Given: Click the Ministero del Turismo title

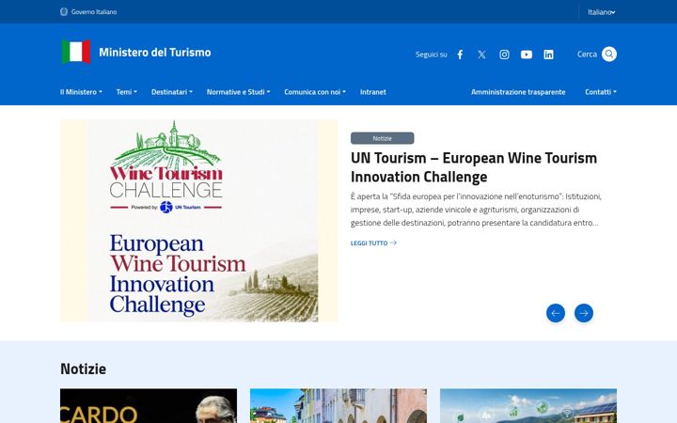Looking at the screenshot, I should point(155,53).
